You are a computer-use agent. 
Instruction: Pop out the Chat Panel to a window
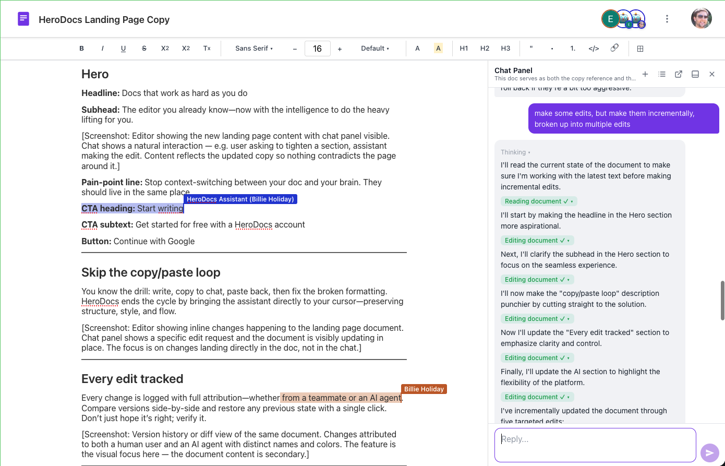pos(679,74)
